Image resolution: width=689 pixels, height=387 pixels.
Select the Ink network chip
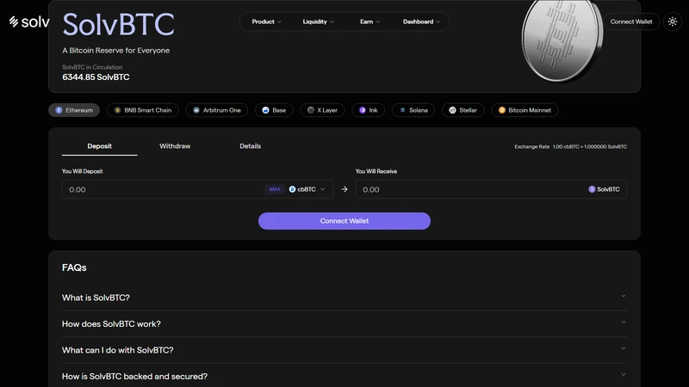click(369, 110)
